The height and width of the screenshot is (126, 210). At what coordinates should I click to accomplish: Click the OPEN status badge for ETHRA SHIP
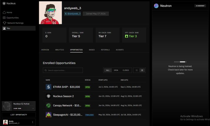(x=87, y=87)
